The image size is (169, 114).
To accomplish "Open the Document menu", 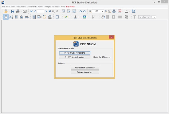I will tap(21, 6).
